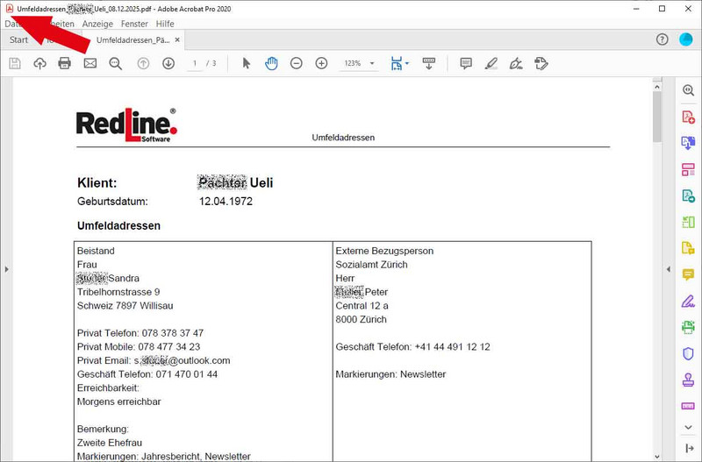Go to the next page with down arrow

[168, 63]
